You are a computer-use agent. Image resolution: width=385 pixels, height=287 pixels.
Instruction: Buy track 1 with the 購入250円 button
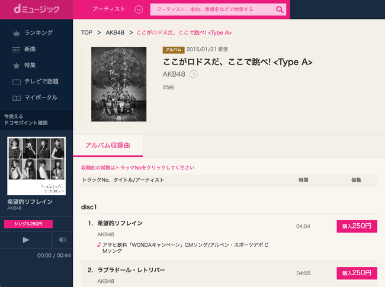point(357,226)
